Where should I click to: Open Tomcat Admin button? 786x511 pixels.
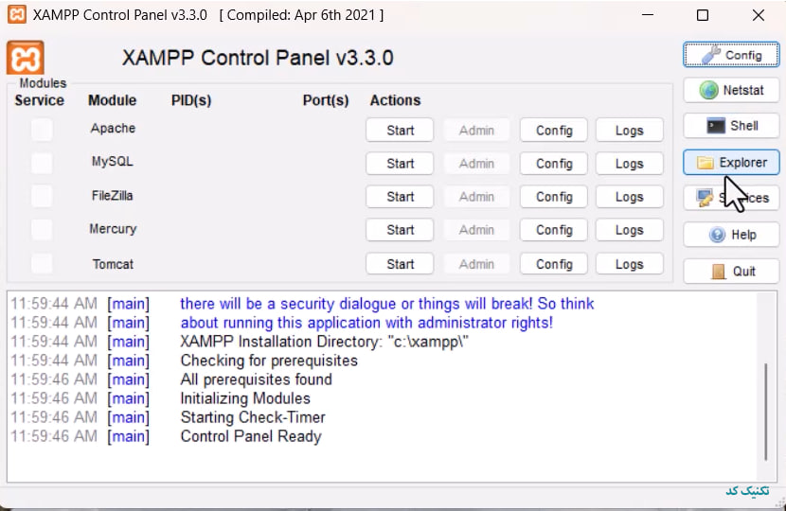pos(476,264)
